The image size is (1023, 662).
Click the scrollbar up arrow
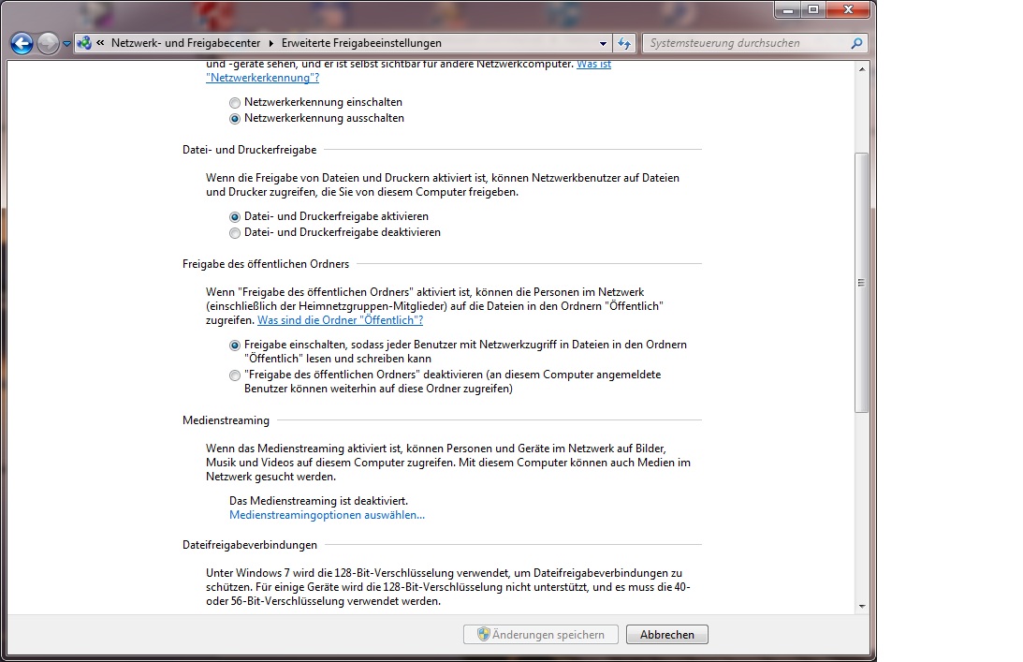point(862,69)
